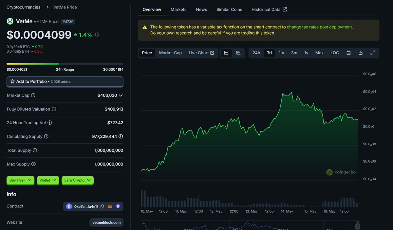Download chart data icon

[361, 53]
